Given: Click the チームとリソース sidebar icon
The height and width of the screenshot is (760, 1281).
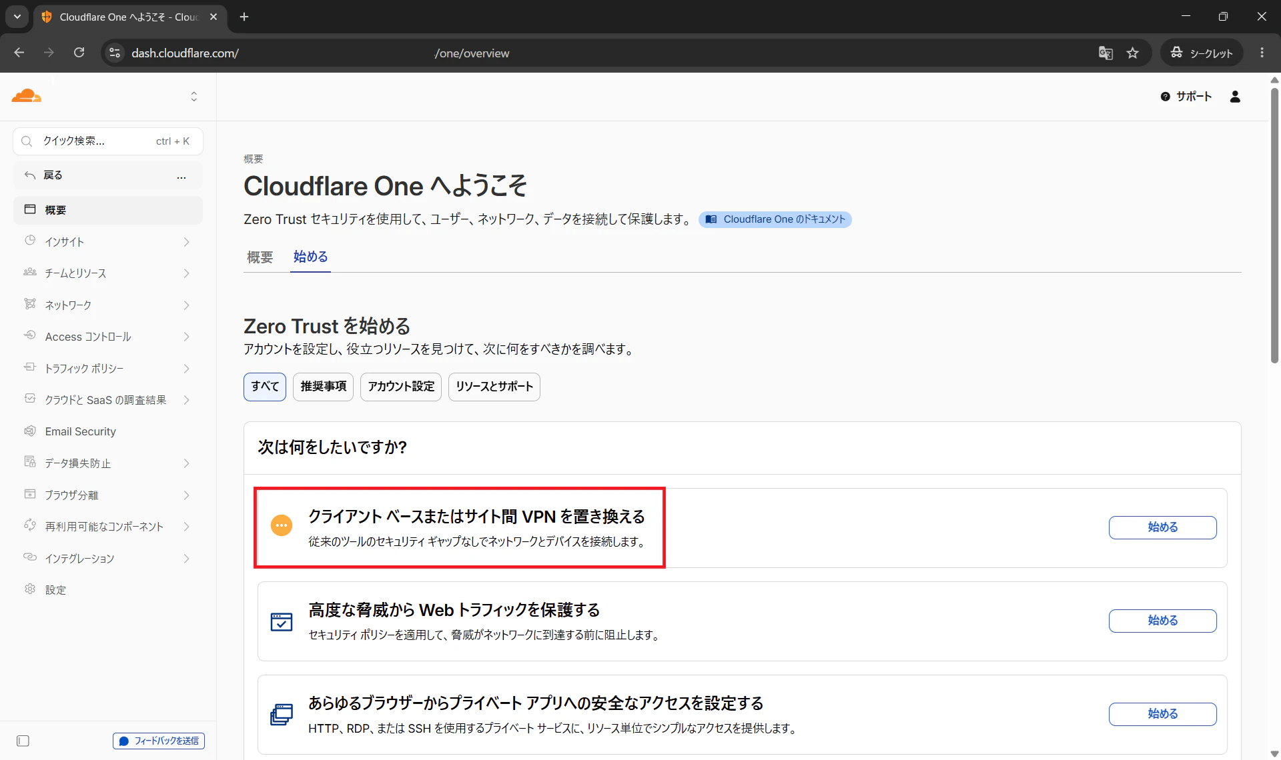Looking at the screenshot, I should [30, 272].
